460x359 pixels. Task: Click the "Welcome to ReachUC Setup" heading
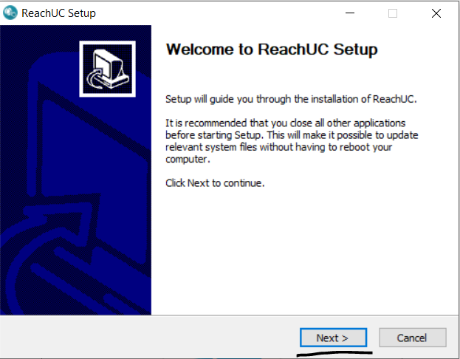click(x=272, y=49)
